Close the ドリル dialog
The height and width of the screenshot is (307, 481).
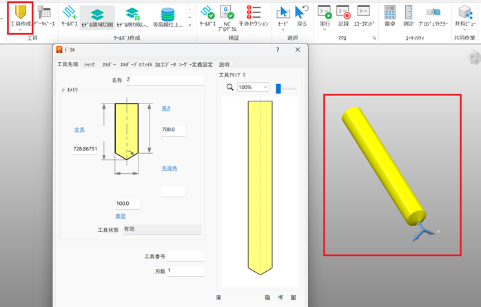click(298, 50)
